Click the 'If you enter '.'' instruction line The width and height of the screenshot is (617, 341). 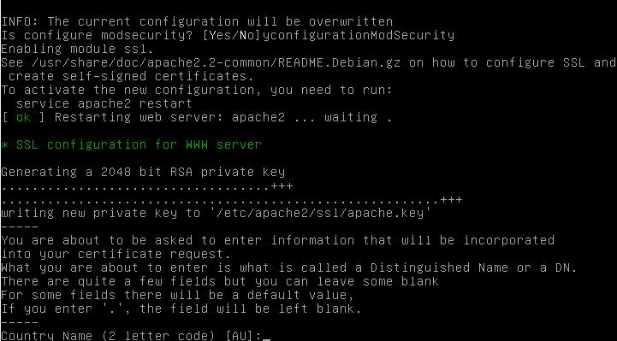[181, 309]
